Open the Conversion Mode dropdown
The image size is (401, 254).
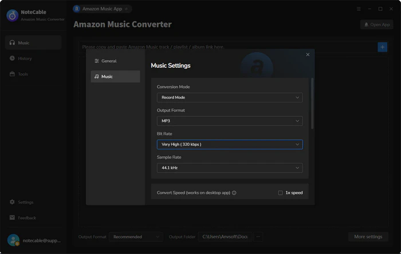click(x=230, y=97)
